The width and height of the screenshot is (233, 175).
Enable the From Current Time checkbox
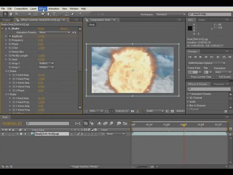point(190,77)
